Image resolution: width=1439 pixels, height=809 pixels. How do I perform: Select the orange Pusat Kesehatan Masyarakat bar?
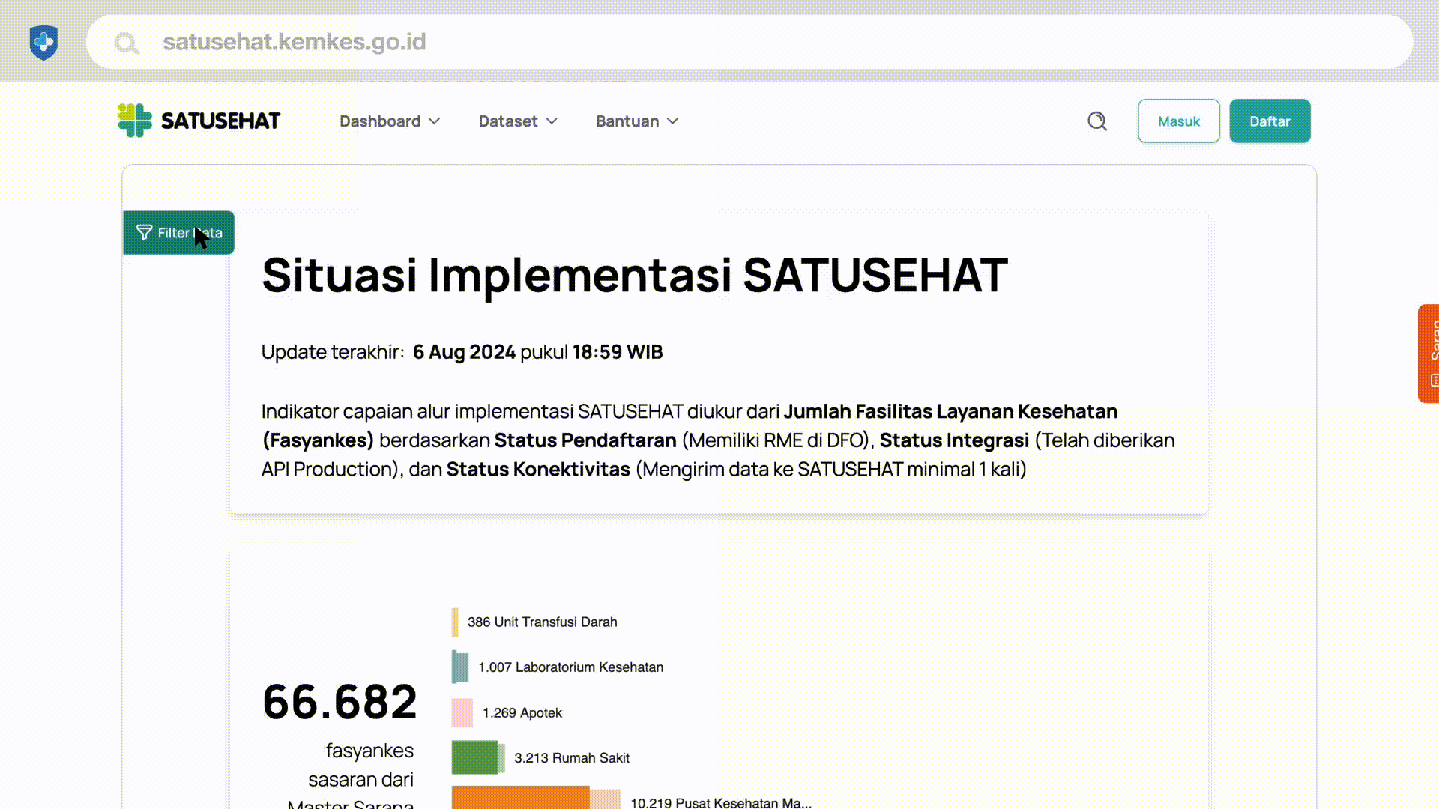click(520, 798)
